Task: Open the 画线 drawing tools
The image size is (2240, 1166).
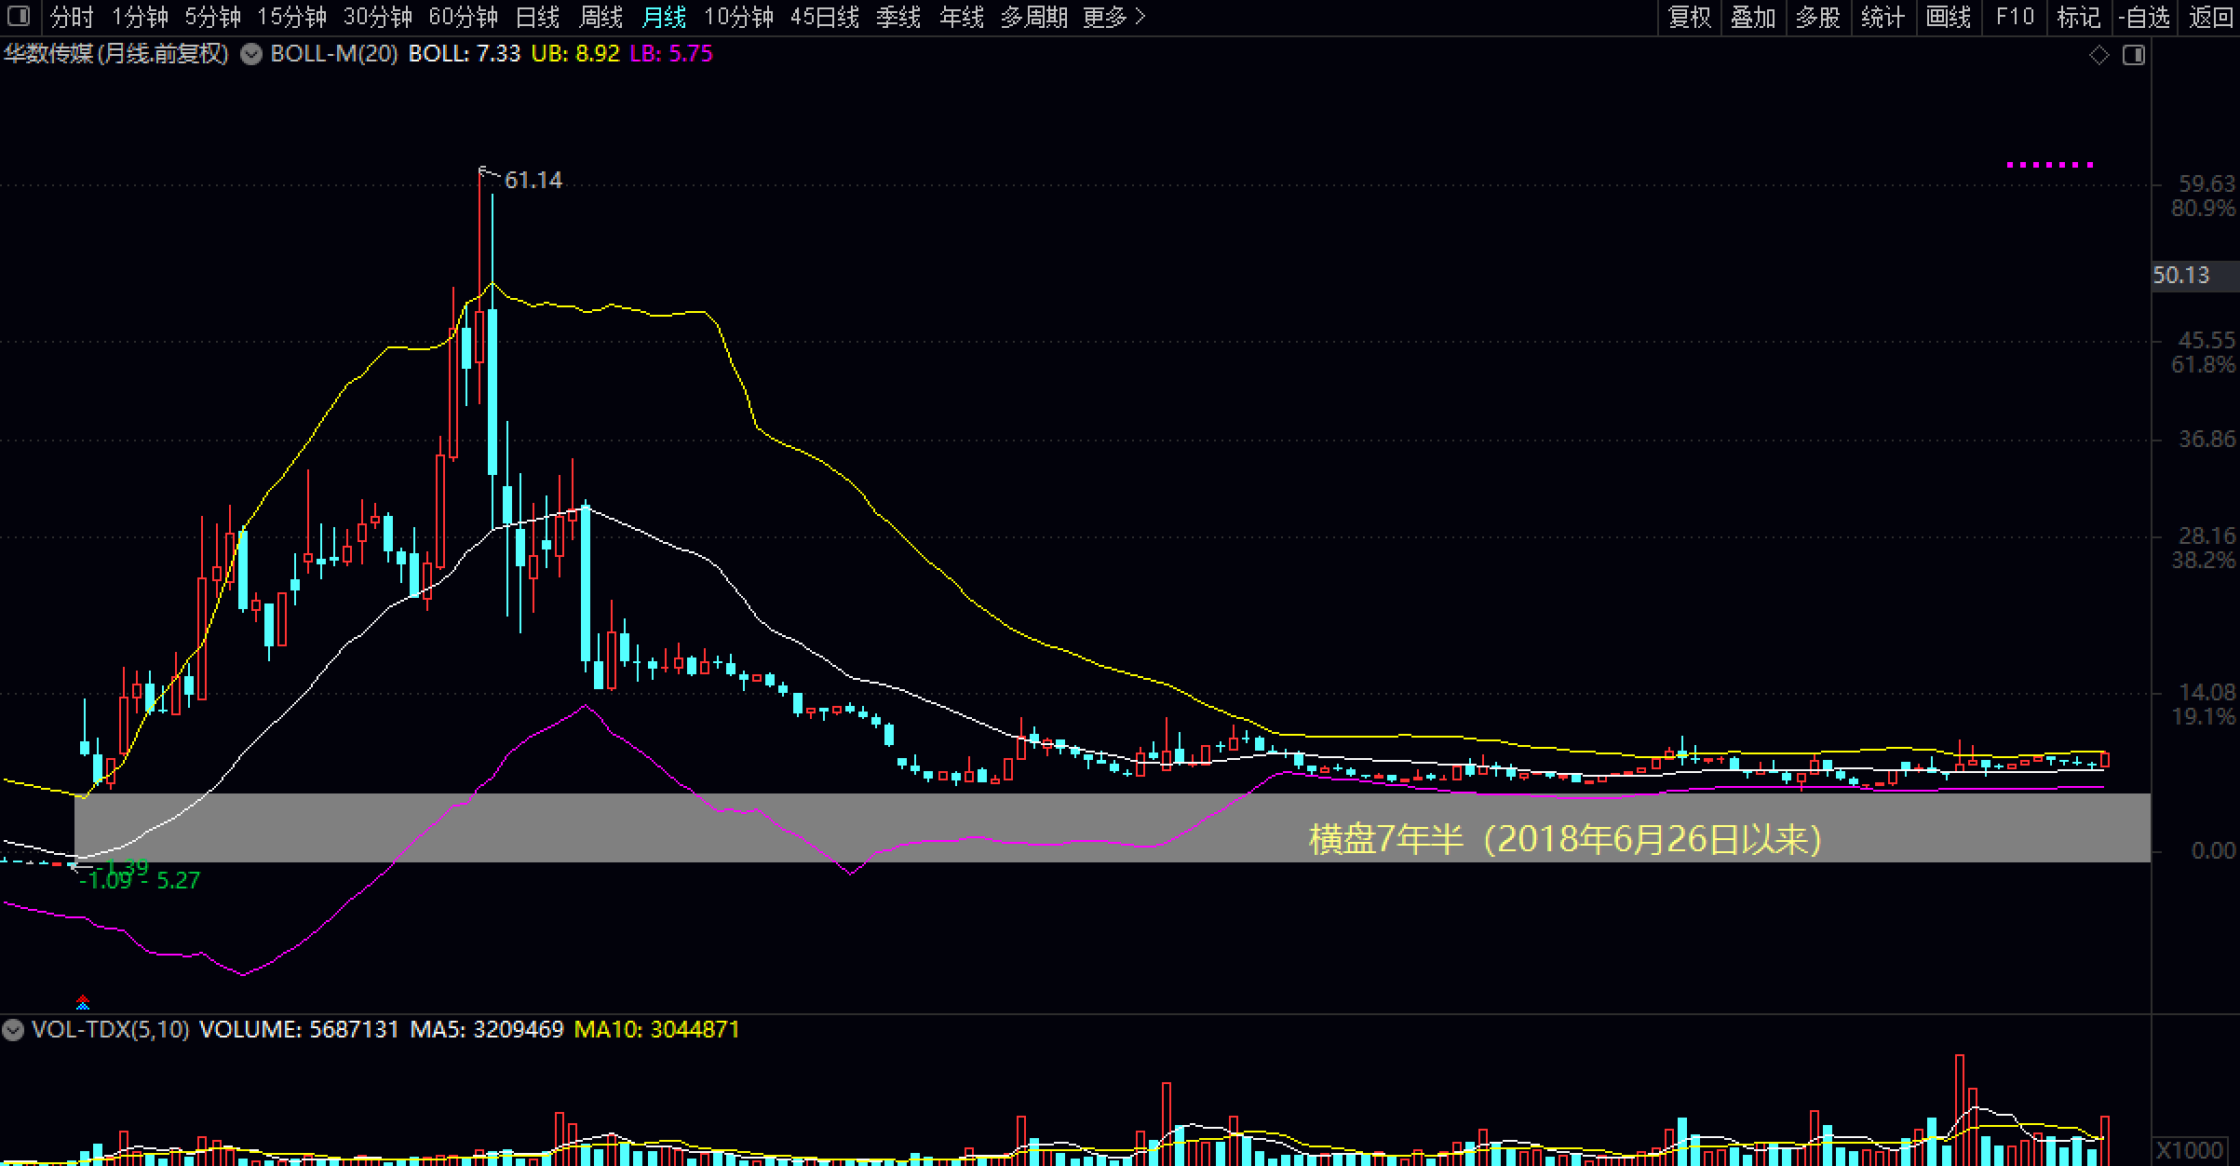Action: pyautogui.click(x=1948, y=17)
